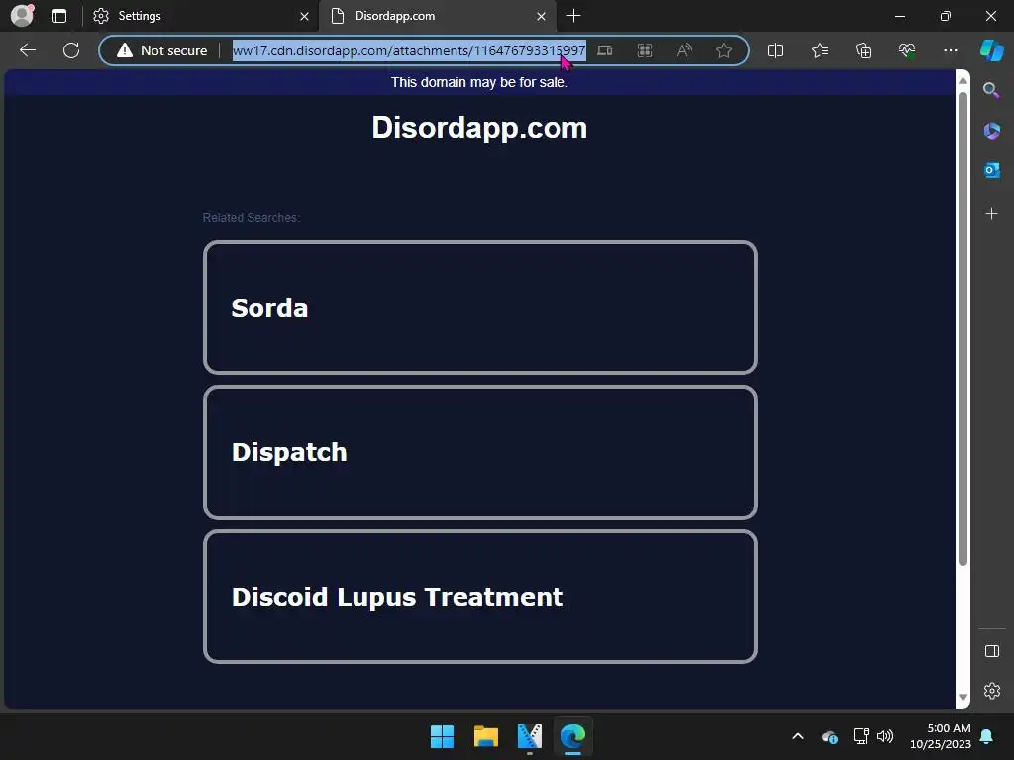The width and height of the screenshot is (1014, 760).
Task: Open sidebar settings gear
Action: 991,691
